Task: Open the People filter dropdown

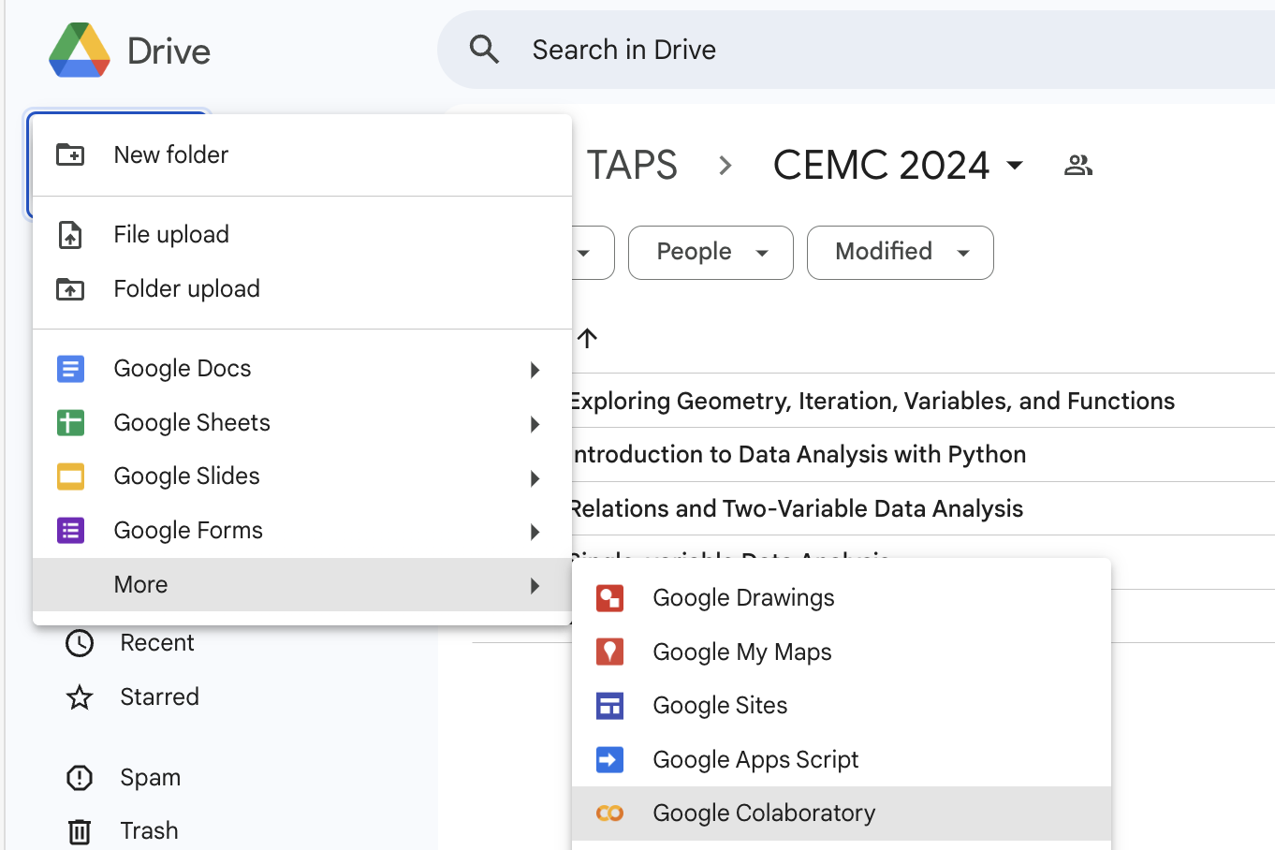Action: tap(710, 252)
